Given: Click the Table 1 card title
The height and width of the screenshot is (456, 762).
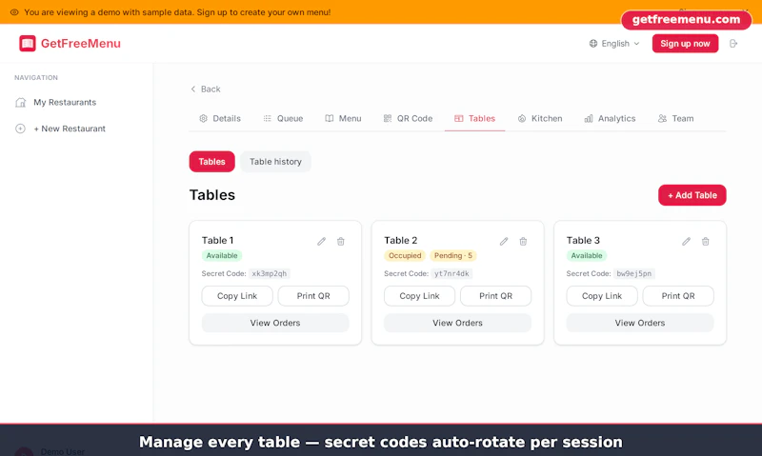Looking at the screenshot, I should [218, 241].
